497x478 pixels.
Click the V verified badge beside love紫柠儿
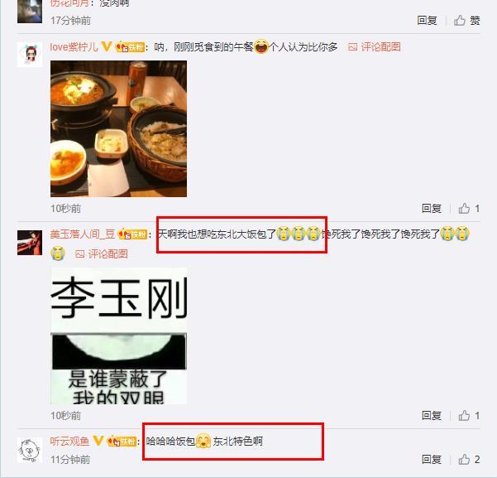(107, 46)
